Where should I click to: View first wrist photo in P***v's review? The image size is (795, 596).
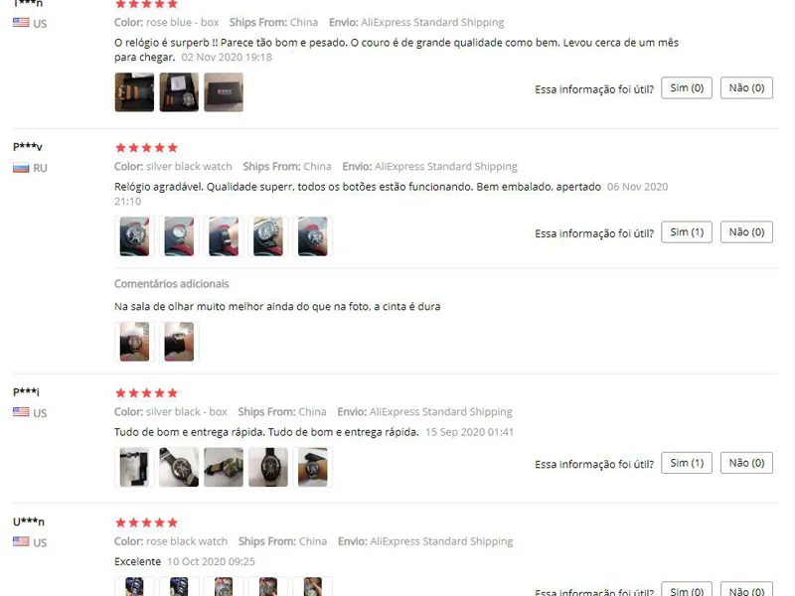[134, 236]
